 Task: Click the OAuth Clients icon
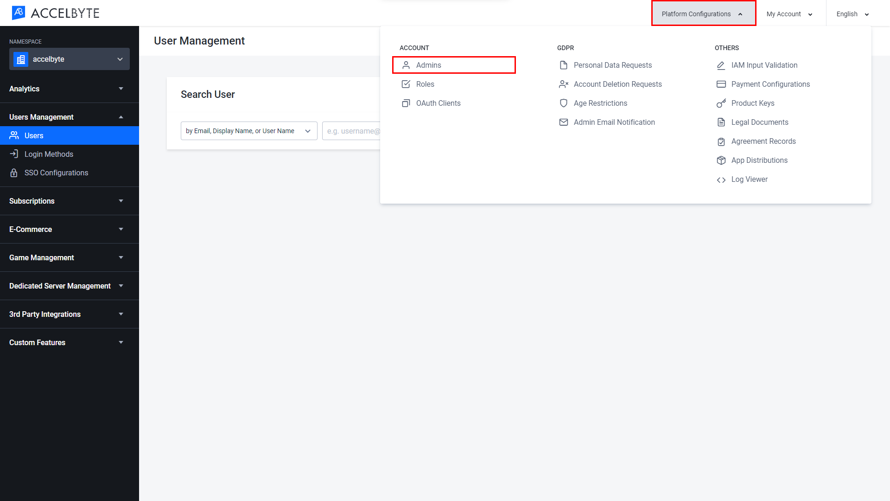click(405, 103)
